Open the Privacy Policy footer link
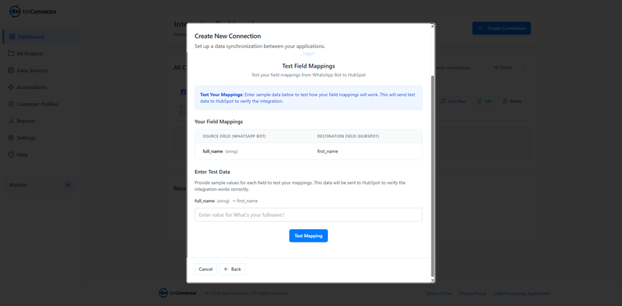Screen dimensions: 622x306 pos(473,293)
